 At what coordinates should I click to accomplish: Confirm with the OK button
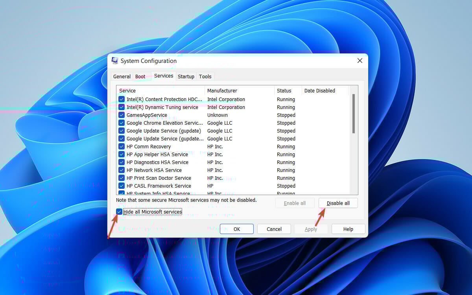[x=237, y=229]
